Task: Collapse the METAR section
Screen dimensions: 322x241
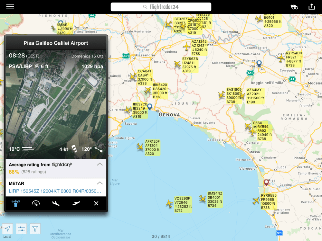Action: pyautogui.click(x=100, y=183)
